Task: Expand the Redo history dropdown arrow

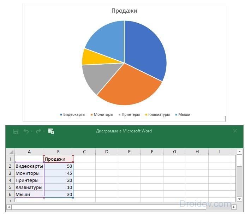Action: click(44, 131)
